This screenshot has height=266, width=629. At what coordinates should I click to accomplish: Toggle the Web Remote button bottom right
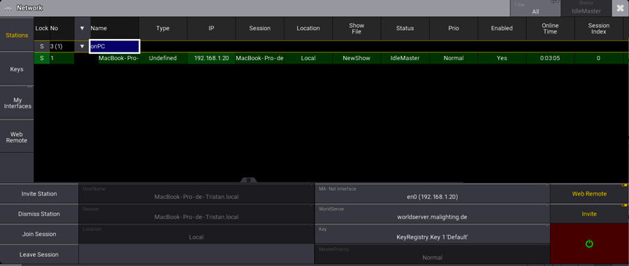pyautogui.click(x=589, y=194)
